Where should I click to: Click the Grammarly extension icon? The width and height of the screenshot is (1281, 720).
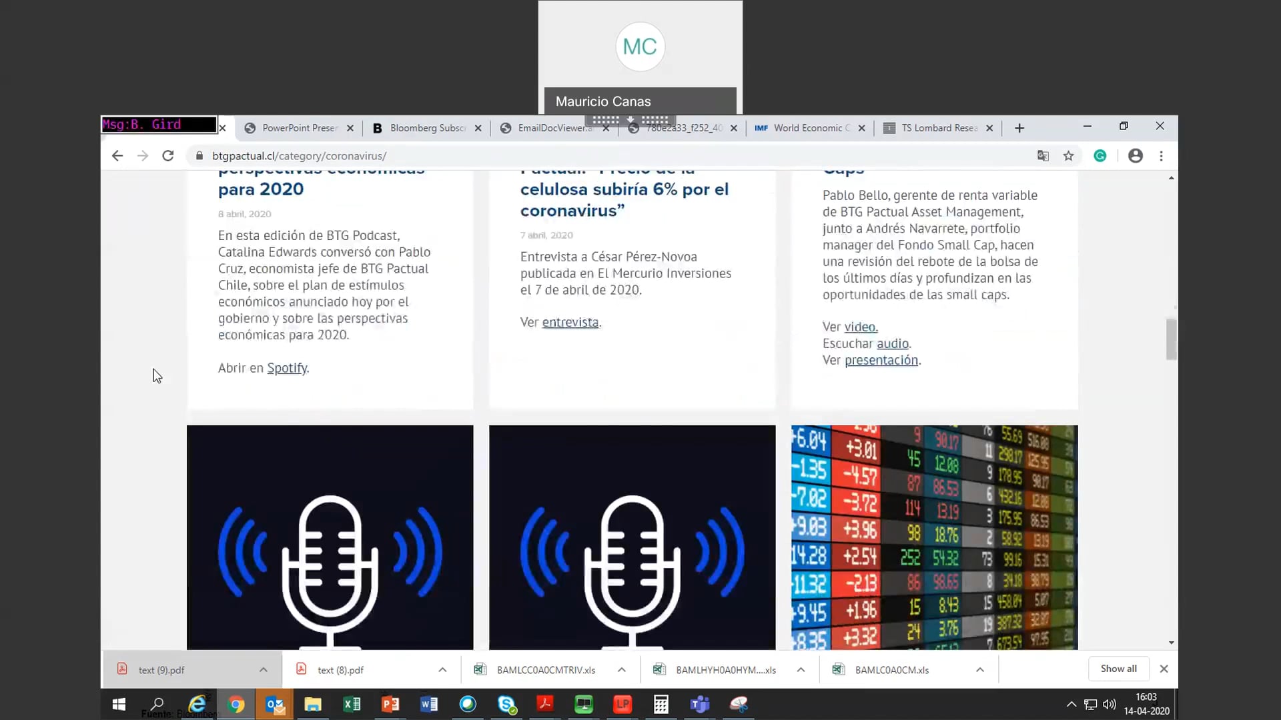point(1100,156)
